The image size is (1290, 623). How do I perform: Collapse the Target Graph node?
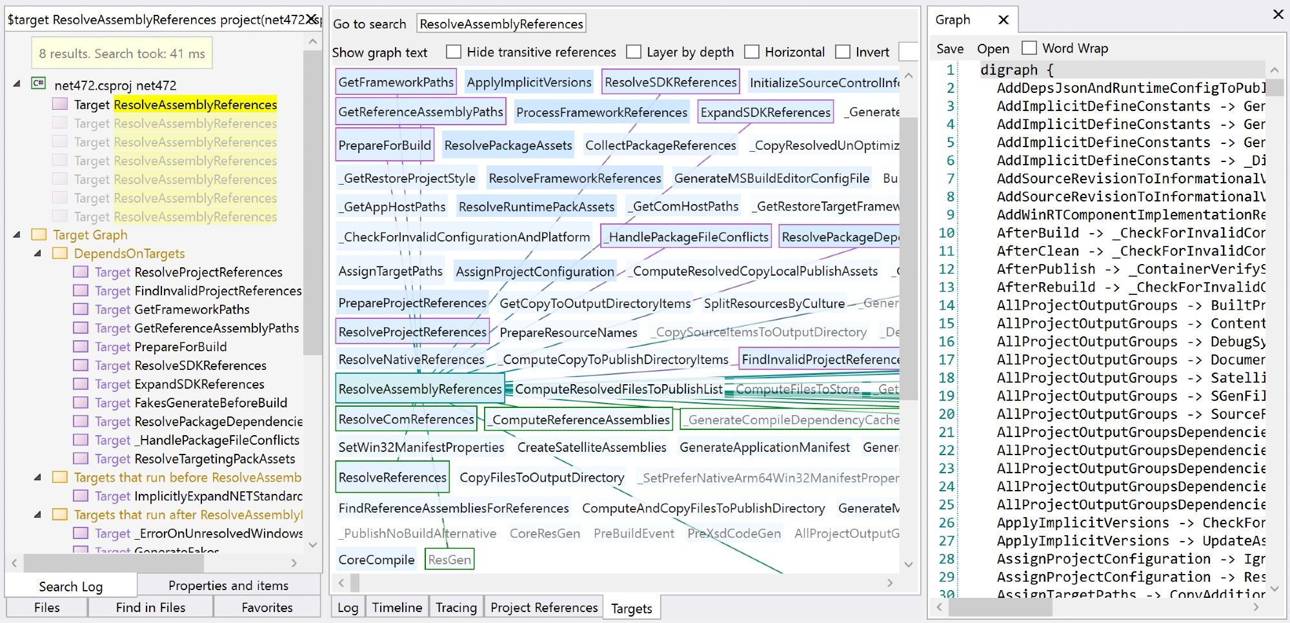pos(17,234)
